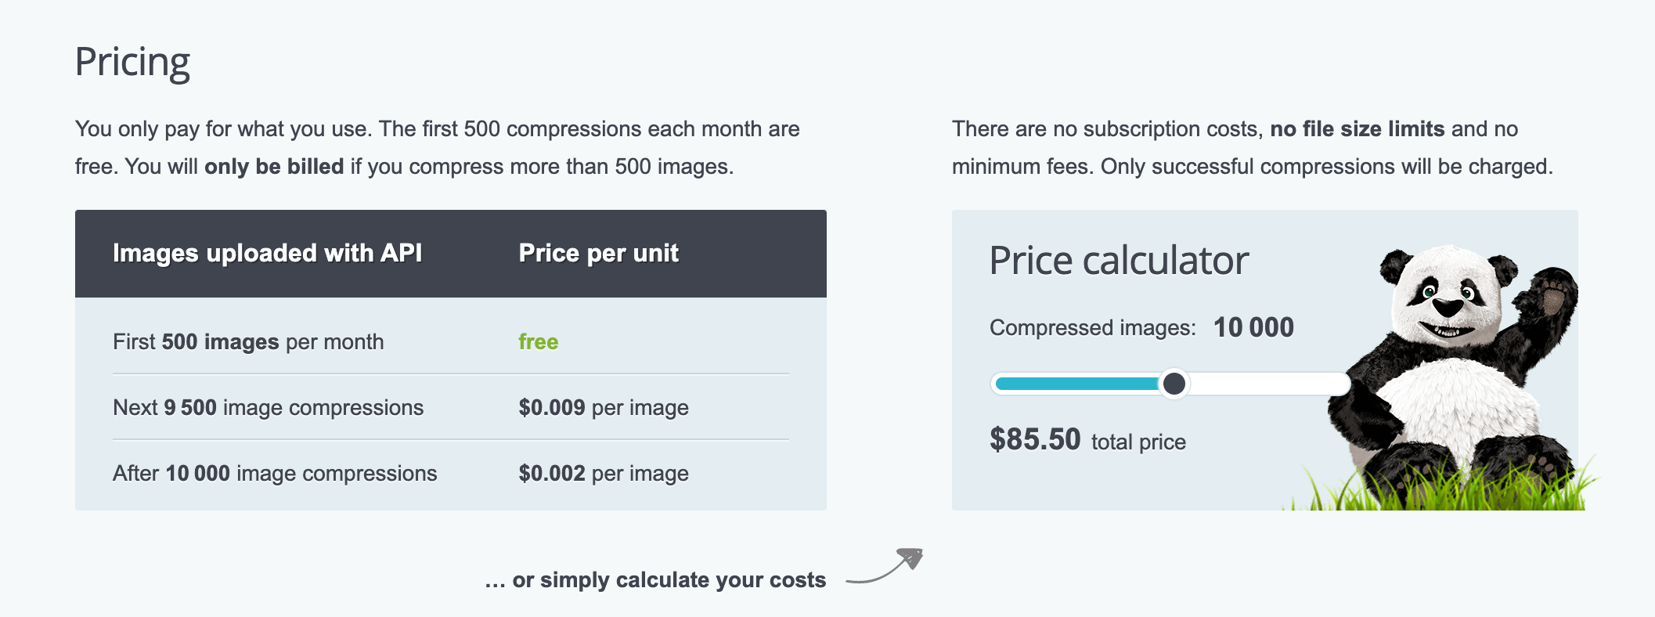Viewport: 1655px width, 617px height.
Task: Select the 'Images uploaded with API' column header
Action: click(267, 253)
